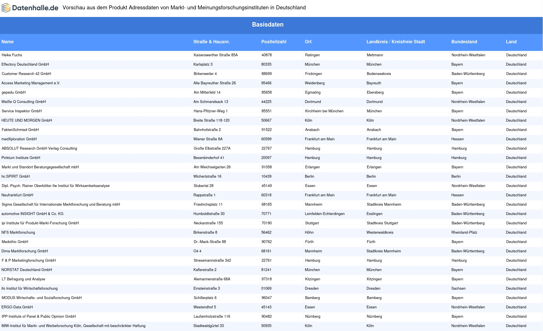Click address Karlsplatz 3
The width and height of the screenshot is (543, 331).
tap(203, 64)
